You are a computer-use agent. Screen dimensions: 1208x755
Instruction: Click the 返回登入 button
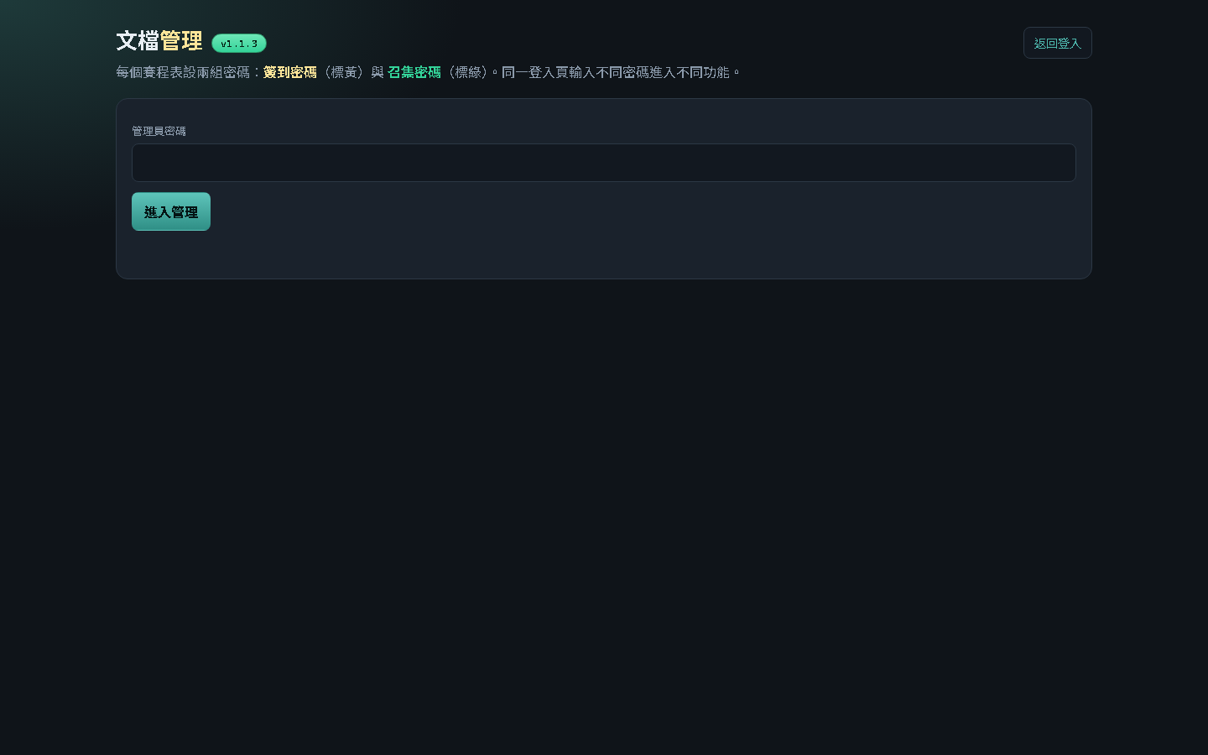(x=1057, y=43)
